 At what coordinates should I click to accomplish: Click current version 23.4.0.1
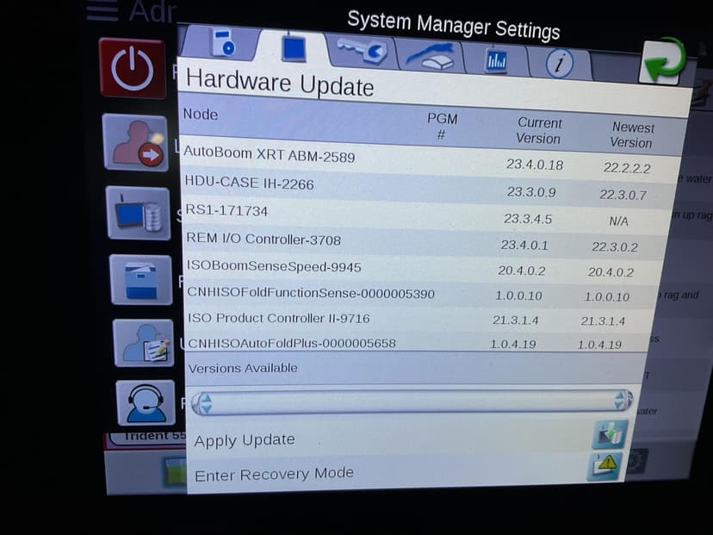point(524,246)
